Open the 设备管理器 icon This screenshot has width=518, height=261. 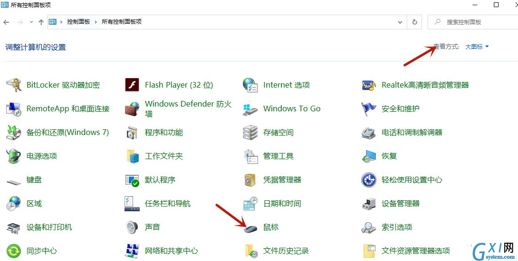coord(369,204)
